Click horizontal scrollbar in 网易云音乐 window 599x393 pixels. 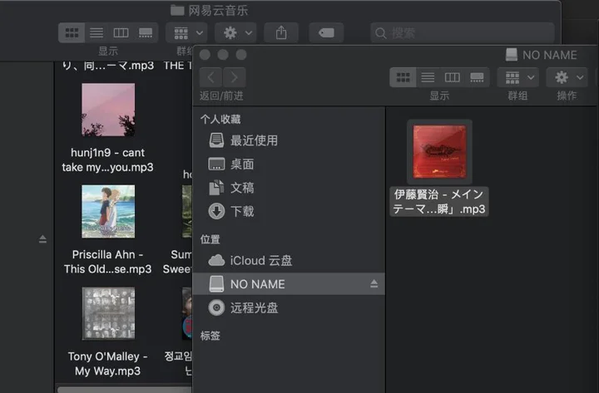click(125, 390)
